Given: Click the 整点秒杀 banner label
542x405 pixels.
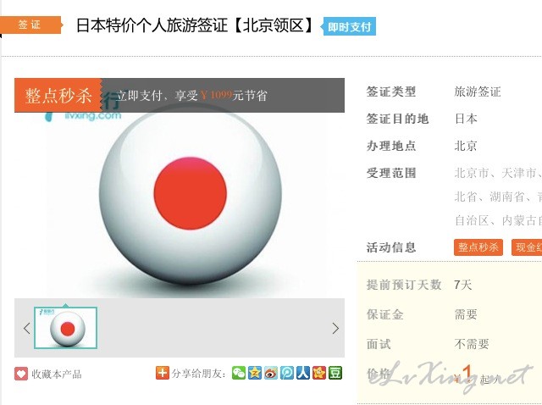Looking at the screenshot, I should click(58, 95).
